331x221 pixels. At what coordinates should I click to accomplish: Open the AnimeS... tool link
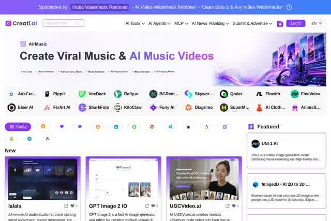pos(306,107)
